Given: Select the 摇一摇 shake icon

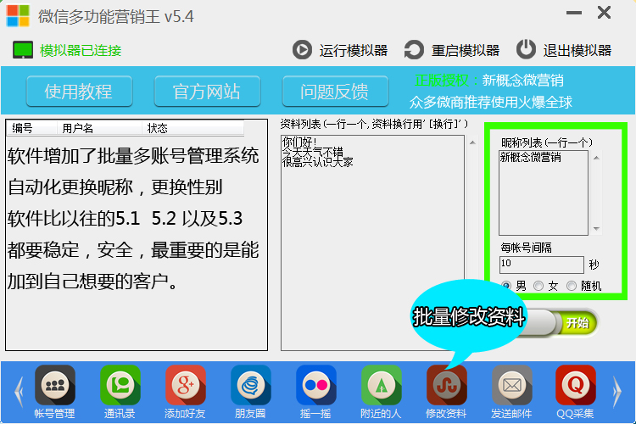Looking at the screenshot, I should tap(316, 386).
